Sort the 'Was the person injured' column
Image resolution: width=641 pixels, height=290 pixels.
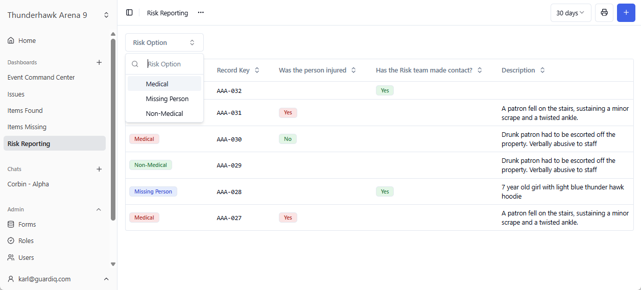353,70
